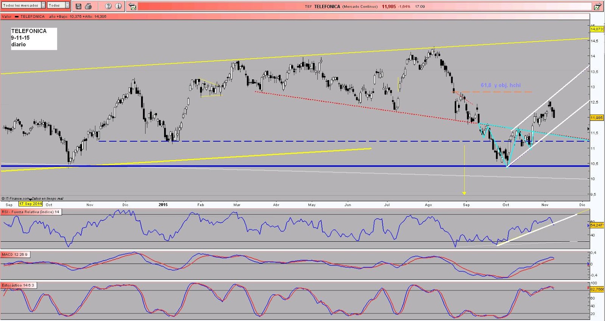The width and height of the screenshot is (605, 321).
Task: Click the RSI value tag 54,247
Action: [x=597, y=225]
